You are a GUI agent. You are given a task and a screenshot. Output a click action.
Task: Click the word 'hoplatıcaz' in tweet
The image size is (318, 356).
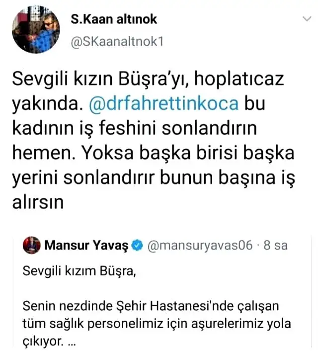(239, 79)
